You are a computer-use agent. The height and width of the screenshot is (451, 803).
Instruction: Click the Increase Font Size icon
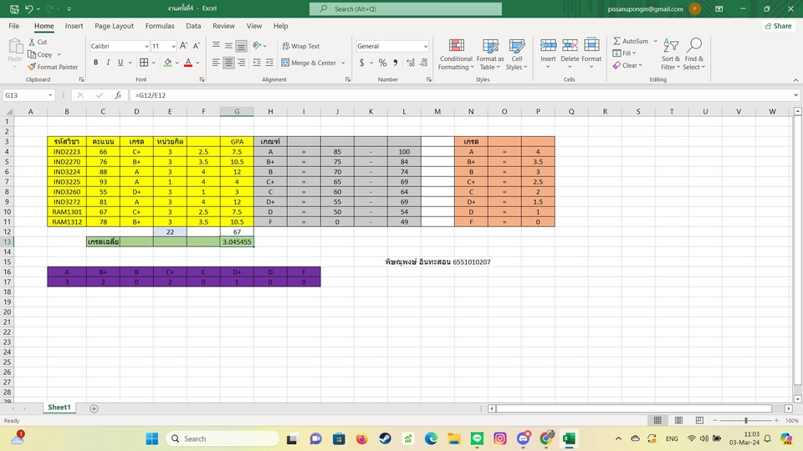185,47
